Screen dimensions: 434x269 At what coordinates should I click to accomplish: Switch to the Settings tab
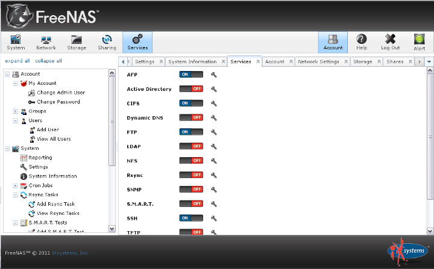tap(145, 61)
